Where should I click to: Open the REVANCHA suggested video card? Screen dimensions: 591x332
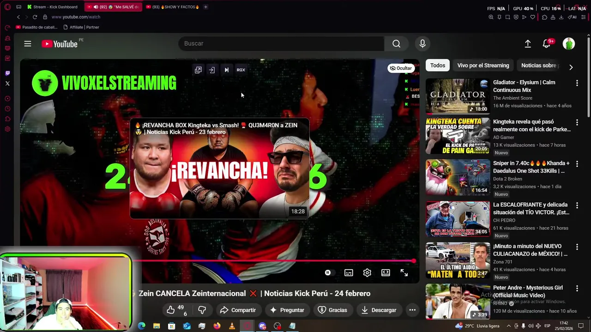click(x=219, y=169)
